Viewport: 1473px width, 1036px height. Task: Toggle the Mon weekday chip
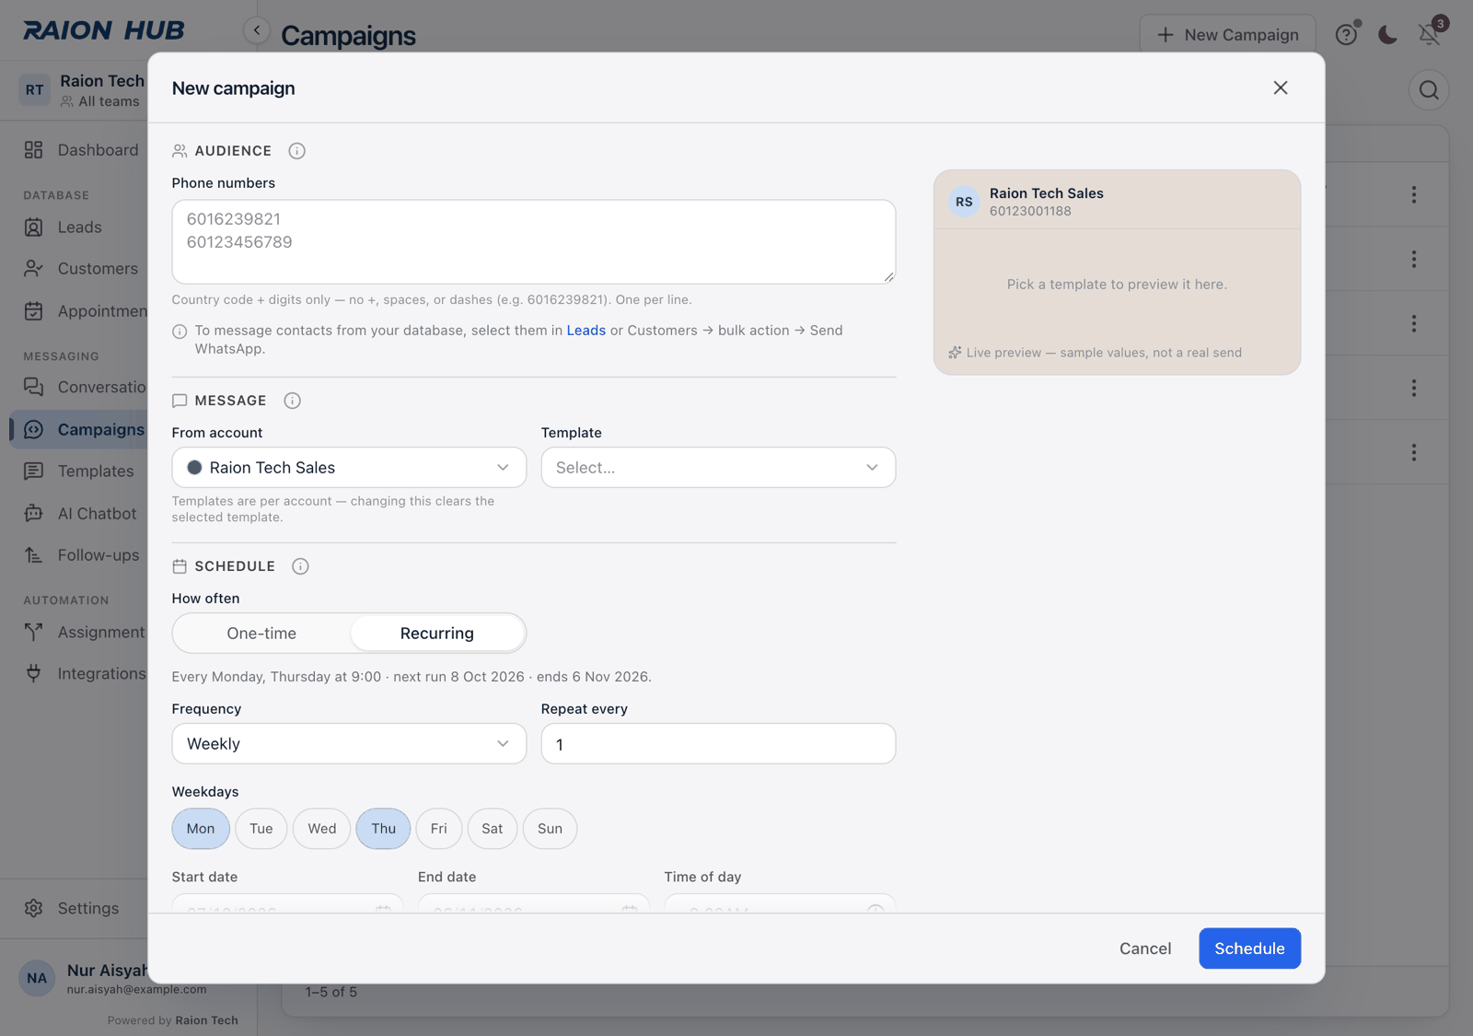[201, 829]
